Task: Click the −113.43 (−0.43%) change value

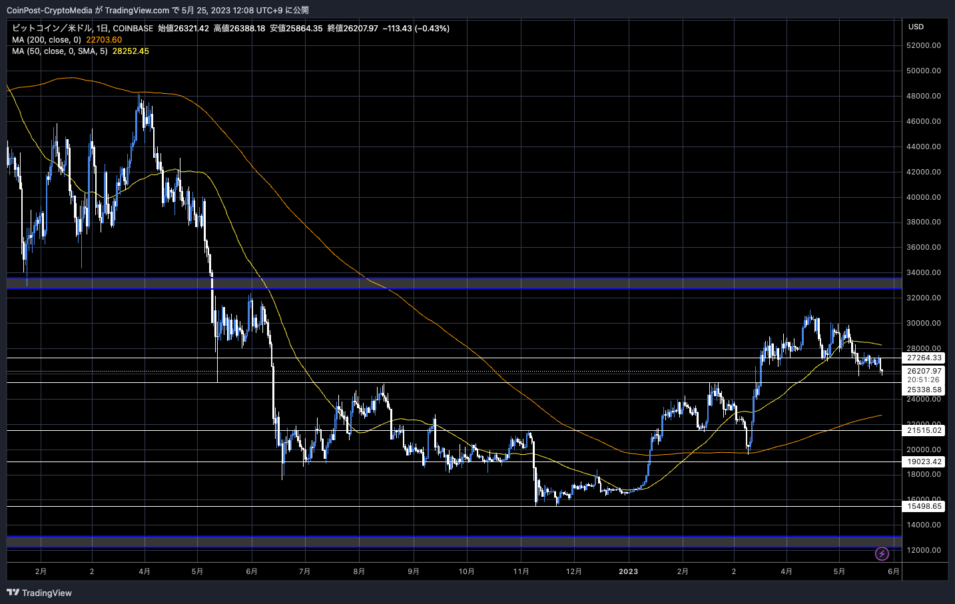Action: click(x=416, y=29)
